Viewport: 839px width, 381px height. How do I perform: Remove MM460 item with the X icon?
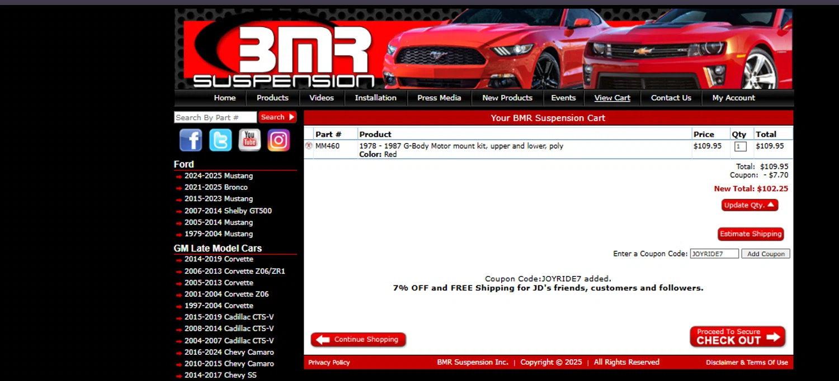[309, 146]
